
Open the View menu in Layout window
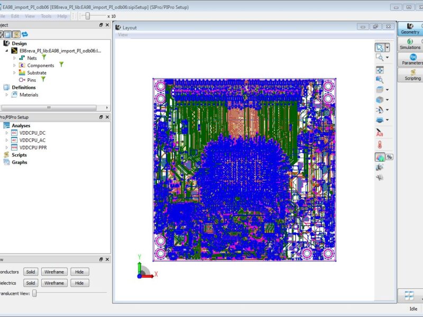coord(123,35)
